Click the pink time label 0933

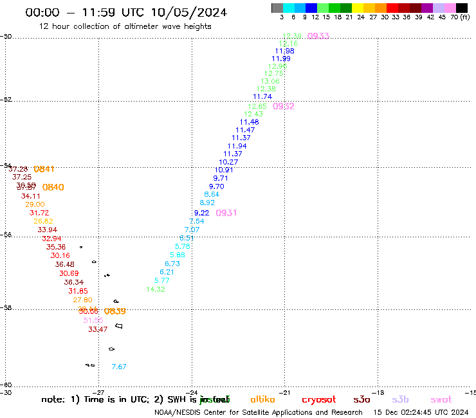coord(318,36)
